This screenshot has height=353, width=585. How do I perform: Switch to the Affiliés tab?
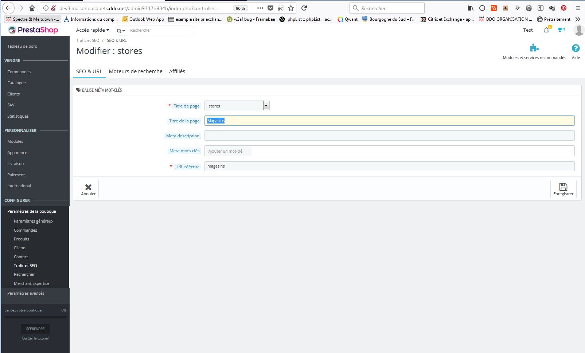pyautogui.click(x=177, y=71)
